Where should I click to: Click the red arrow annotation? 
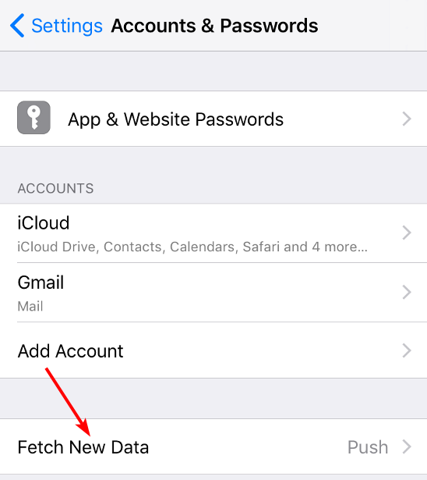point(68,402)
